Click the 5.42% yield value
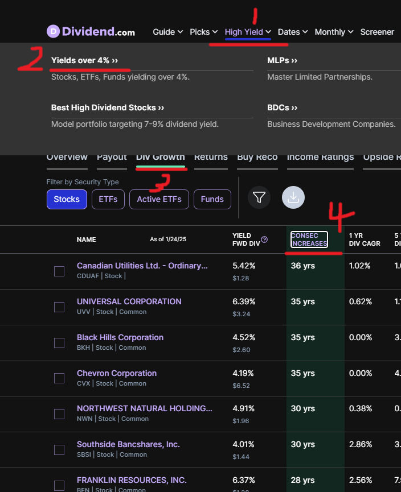This screenshot has height=492, width=401. (x=244, y=266)
